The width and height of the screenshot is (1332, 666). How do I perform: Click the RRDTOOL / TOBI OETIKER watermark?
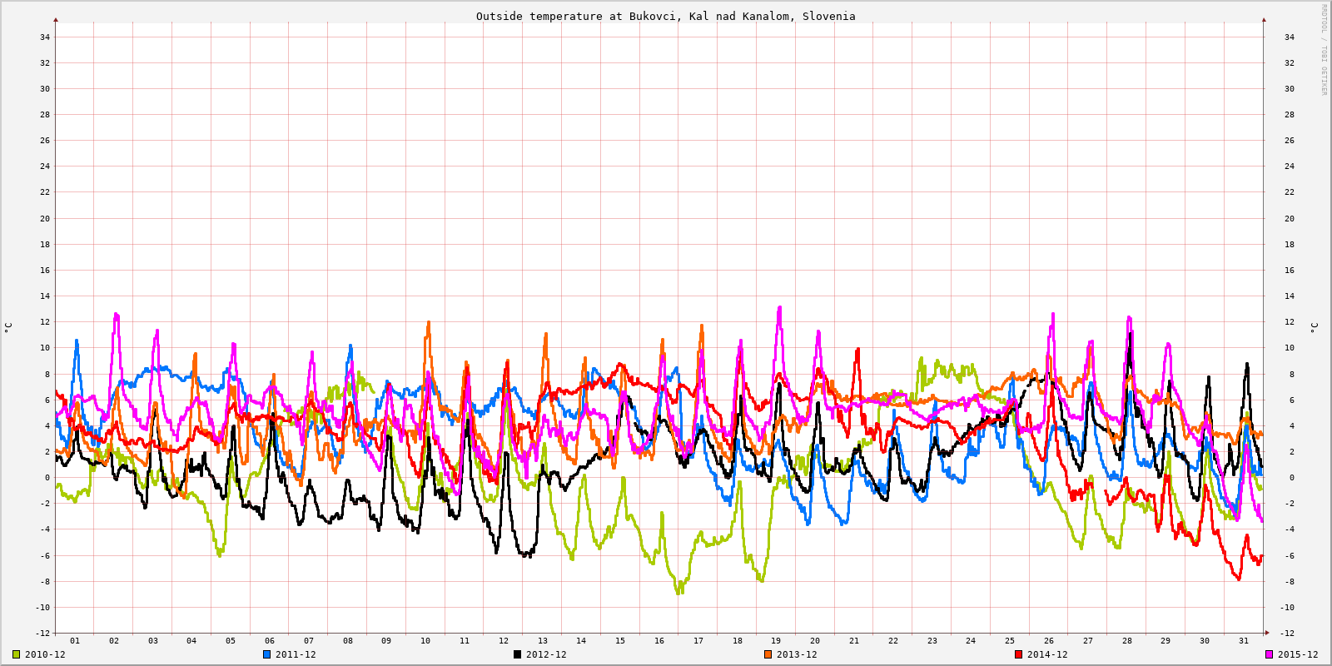[x=1324, y=50]
